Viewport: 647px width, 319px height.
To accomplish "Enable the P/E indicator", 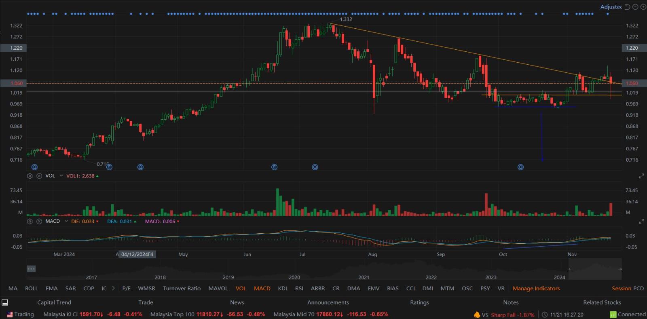I will click(127, 289).
